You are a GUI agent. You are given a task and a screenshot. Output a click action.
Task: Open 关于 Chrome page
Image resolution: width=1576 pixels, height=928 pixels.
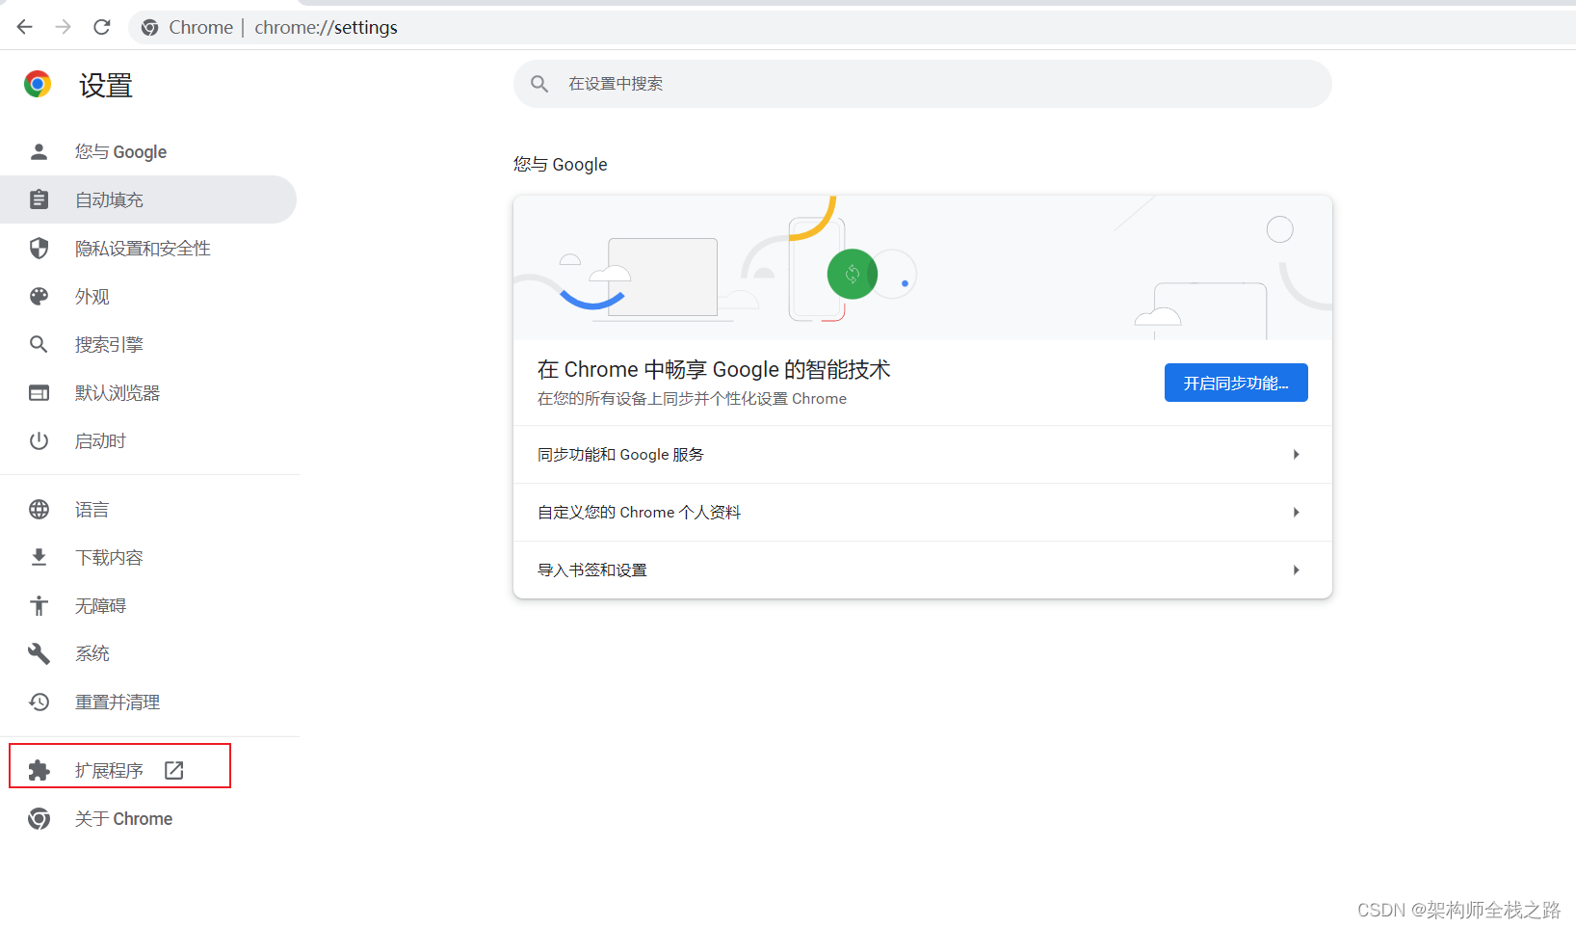tap(123, 818)
